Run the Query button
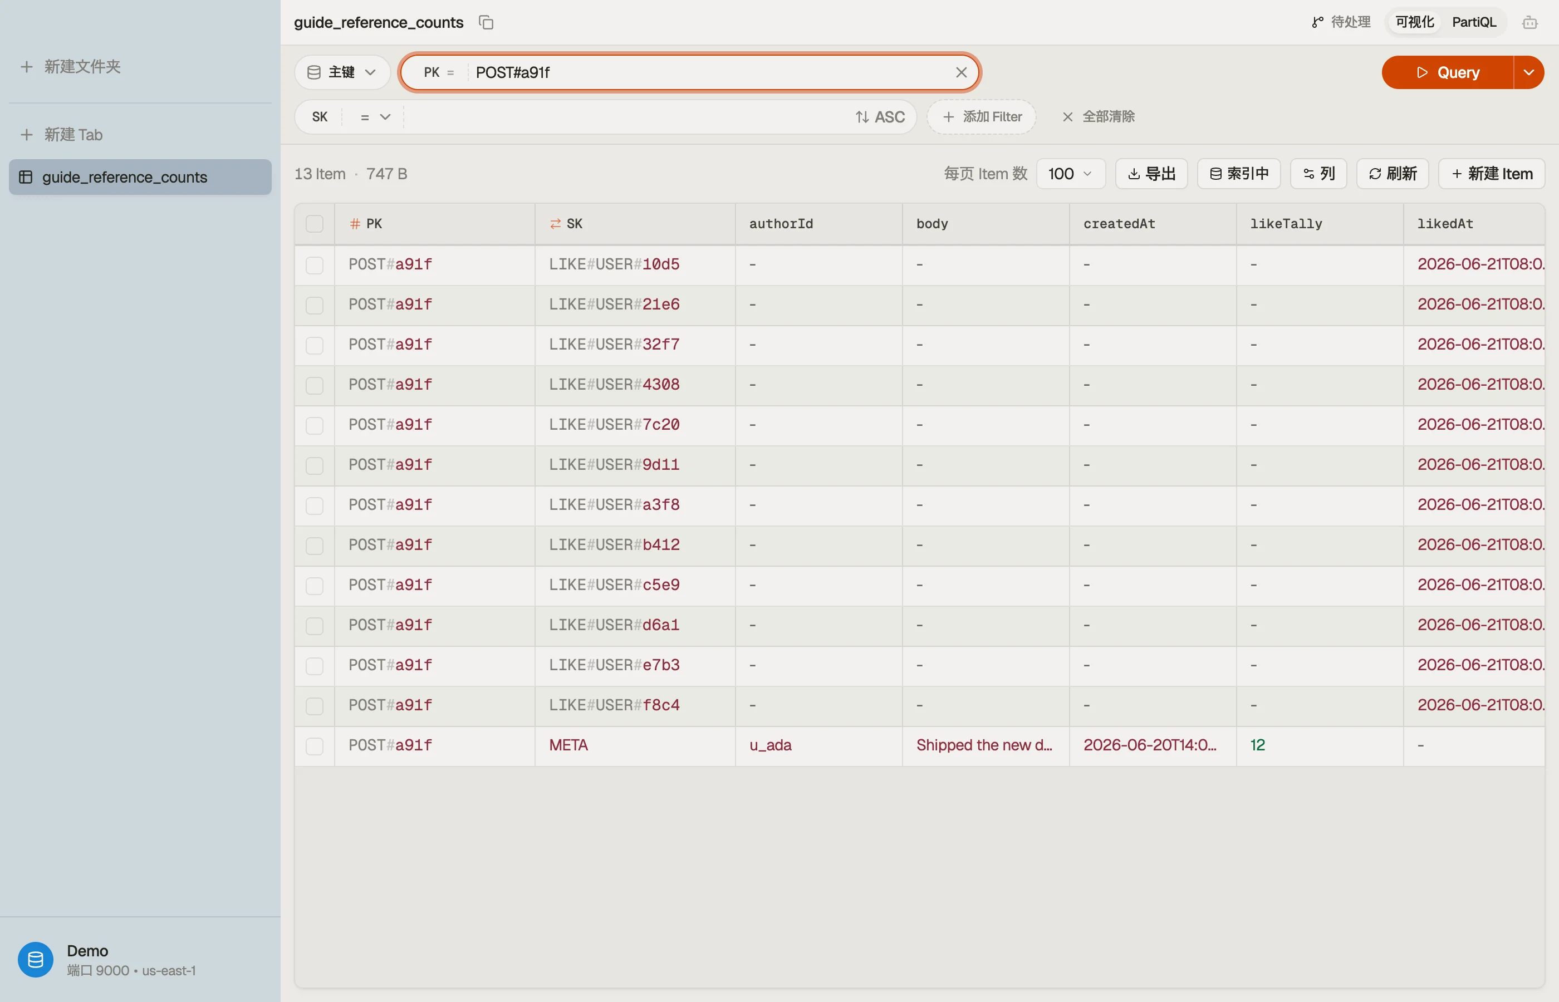1559x1002 pixels. [1448, 72]
